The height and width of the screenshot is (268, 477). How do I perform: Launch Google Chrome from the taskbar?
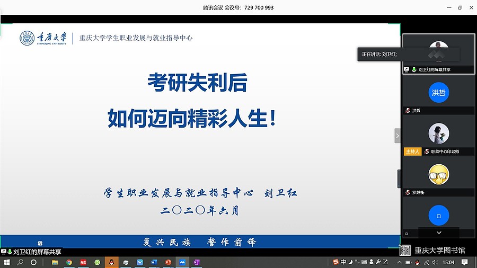point(69,262)
